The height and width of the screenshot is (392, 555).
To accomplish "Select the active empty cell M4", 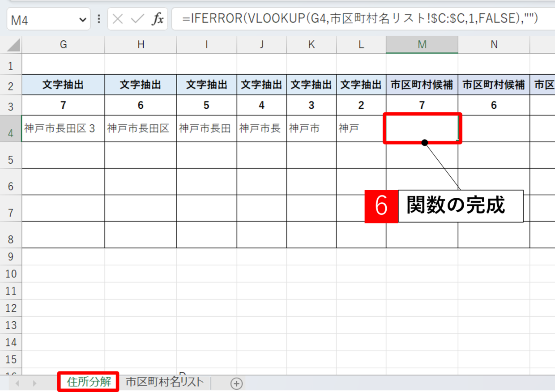I will point(422,128).
